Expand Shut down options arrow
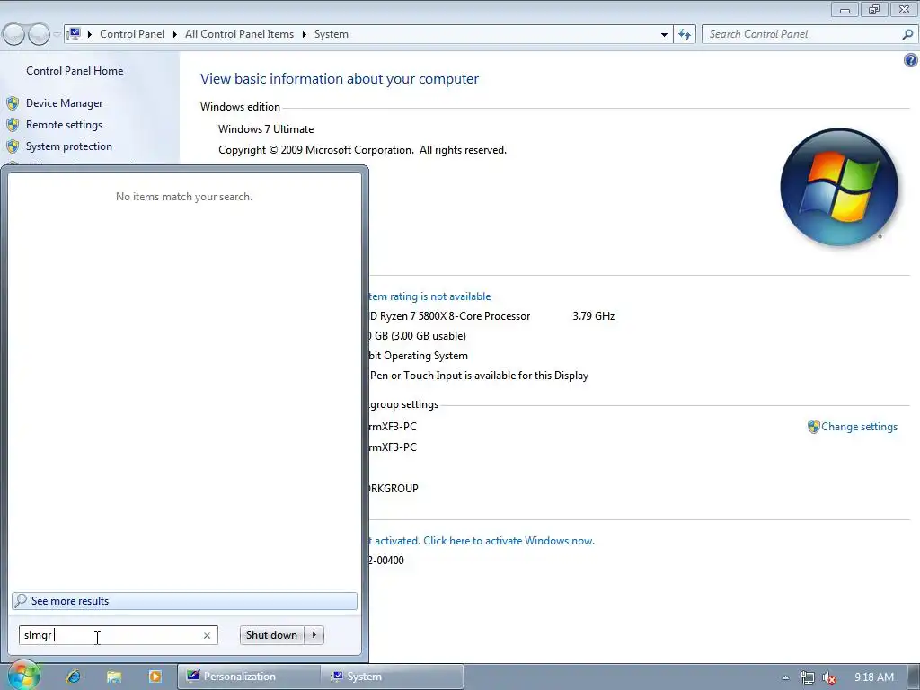 (314, 635)
